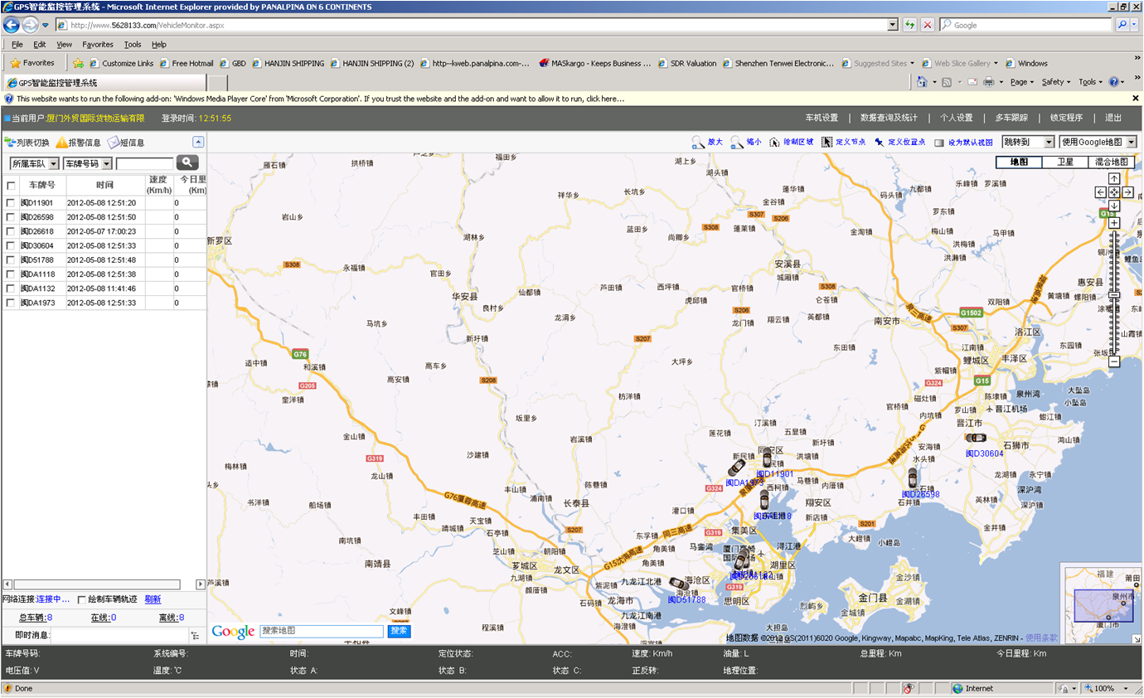Pan the map left with arrow

[1101, 192]
